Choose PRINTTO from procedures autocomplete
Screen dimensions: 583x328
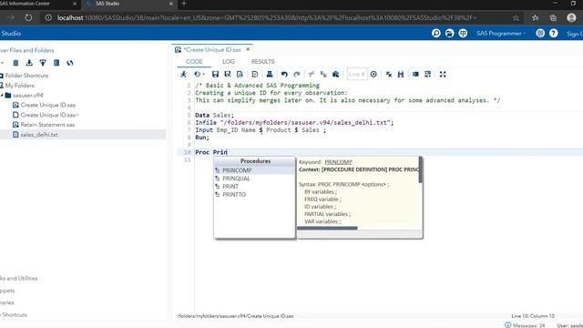coord(234,195)
